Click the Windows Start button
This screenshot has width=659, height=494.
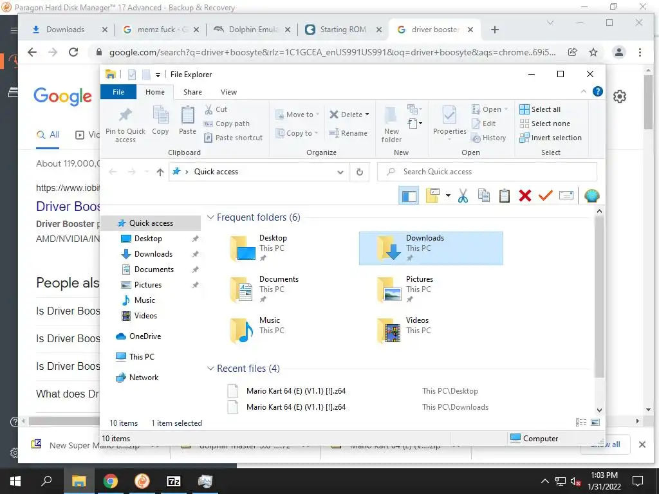(x=15, y=481)
